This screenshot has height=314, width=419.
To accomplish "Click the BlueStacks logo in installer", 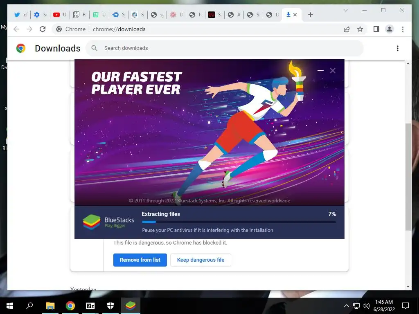I will click(x=91, y=222).
